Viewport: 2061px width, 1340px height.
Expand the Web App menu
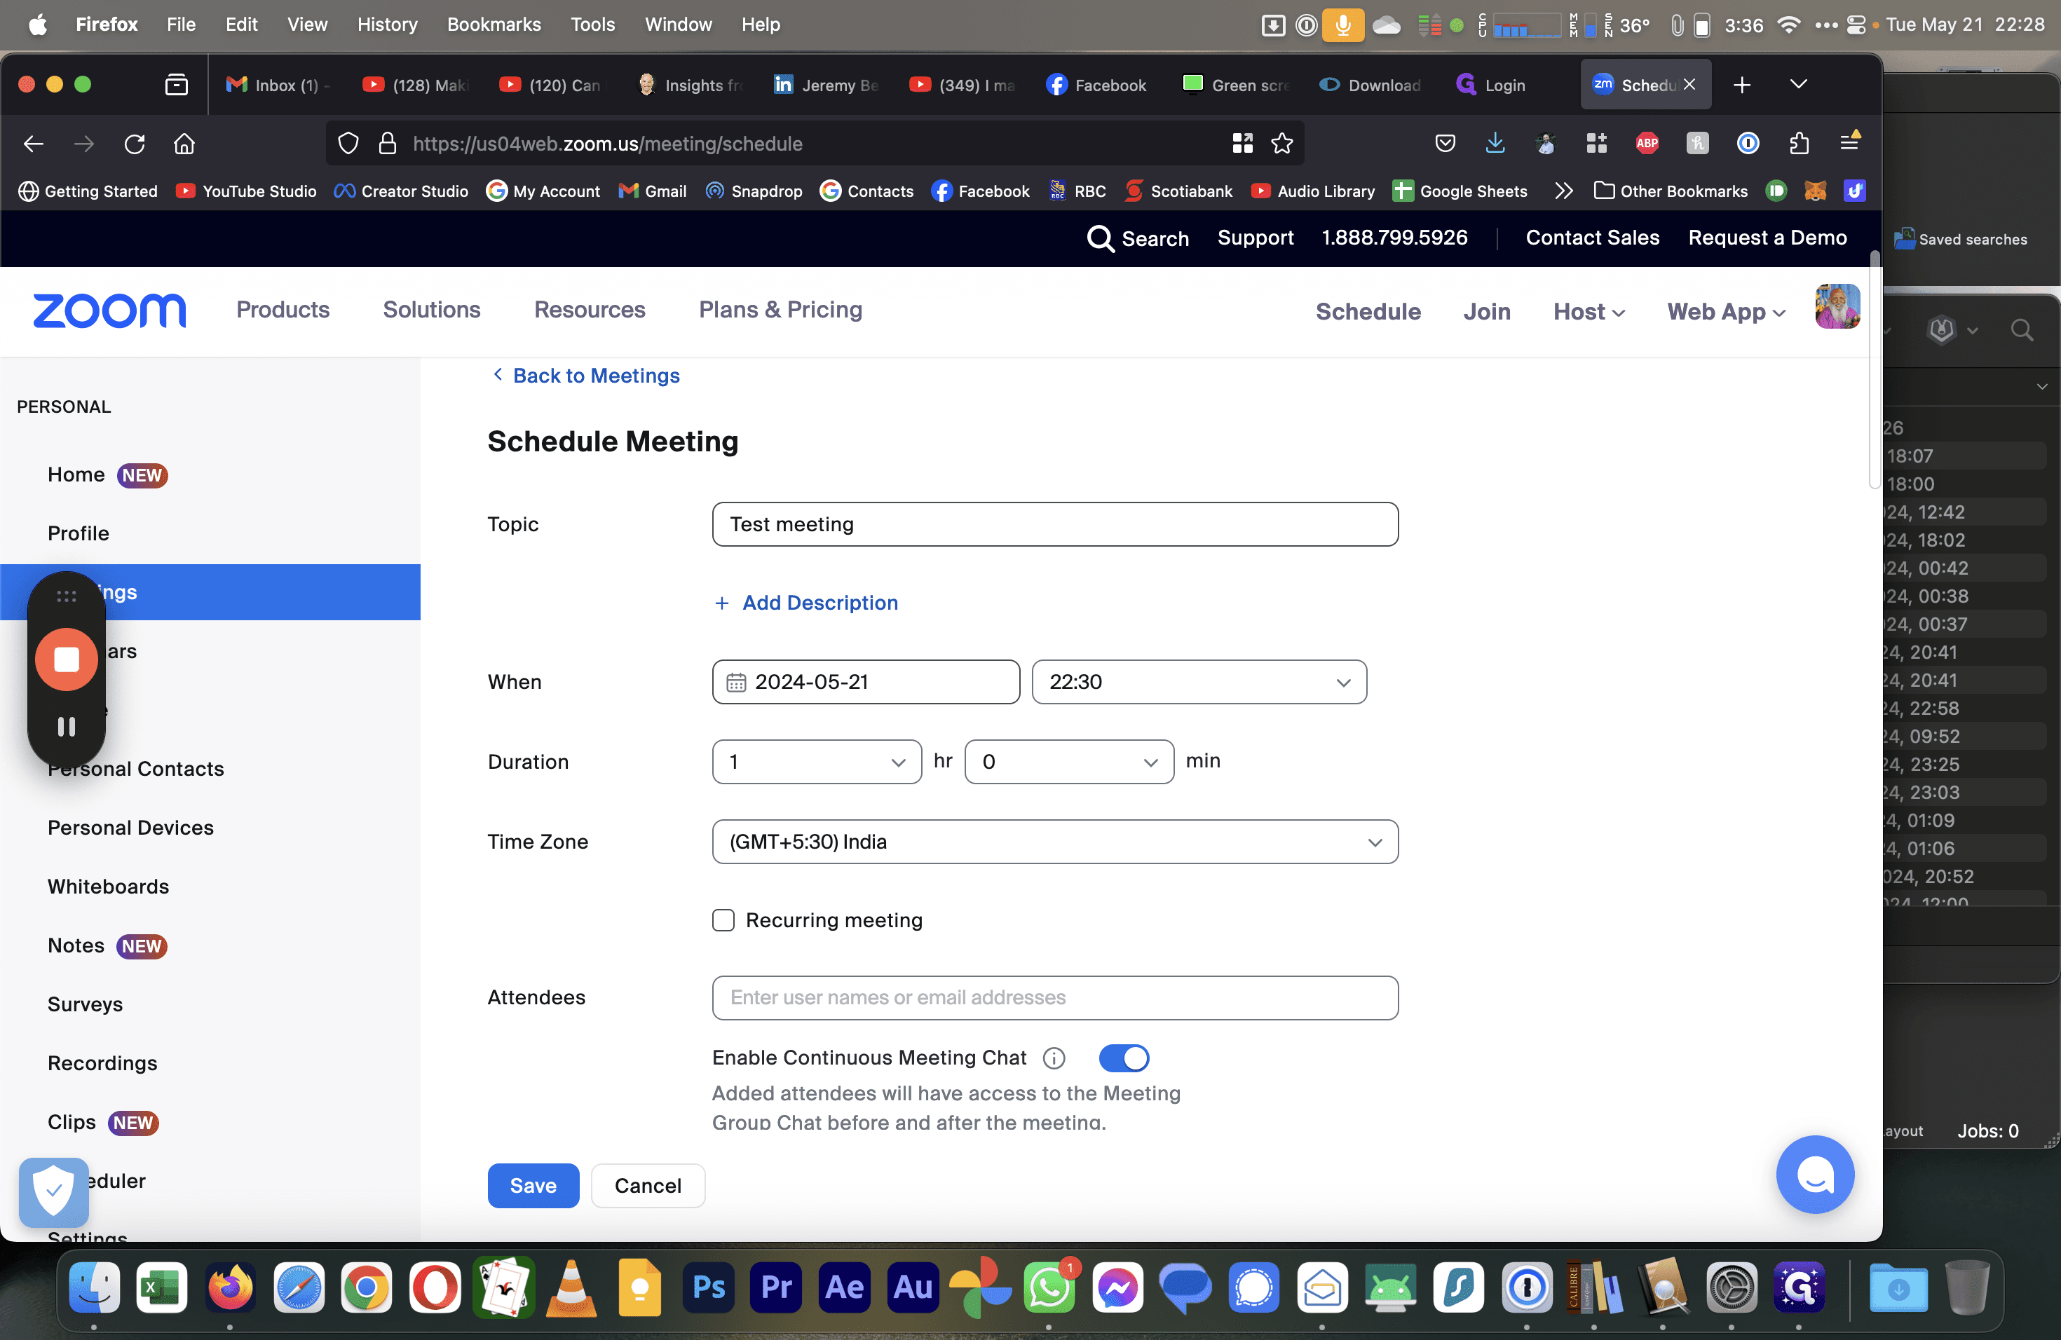[x=1726, y=312]
